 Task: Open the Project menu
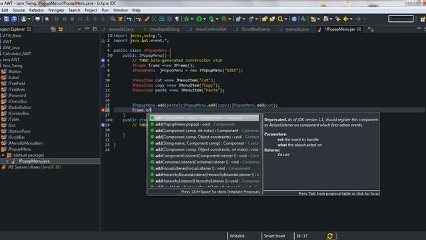coord(91,10)
